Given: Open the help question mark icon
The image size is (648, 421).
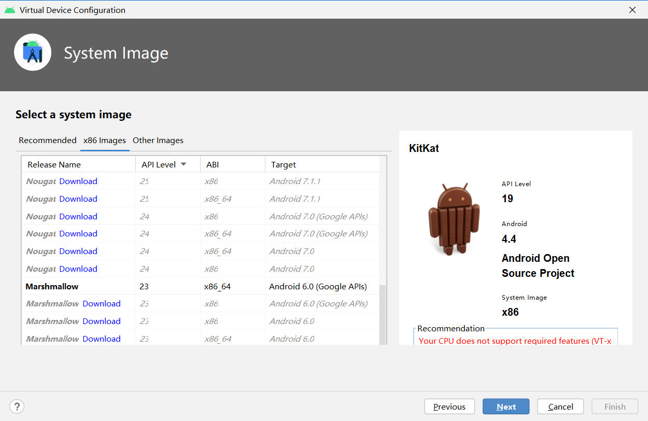Looking at the screenshot, I should [x=17, y=406].
